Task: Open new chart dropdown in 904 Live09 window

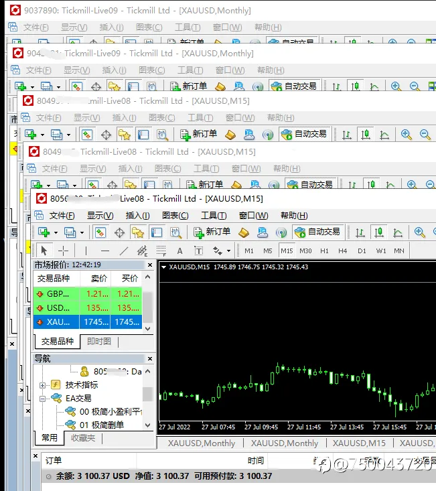Action: tap(32, 86)
